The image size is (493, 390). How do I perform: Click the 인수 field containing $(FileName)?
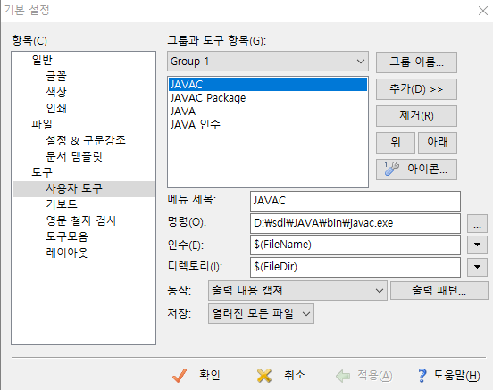[x=355, y=245]
